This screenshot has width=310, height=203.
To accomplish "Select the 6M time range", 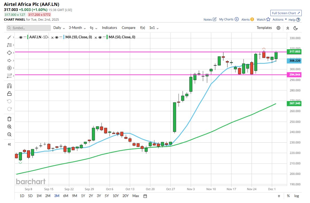I will tap(66, 196).
